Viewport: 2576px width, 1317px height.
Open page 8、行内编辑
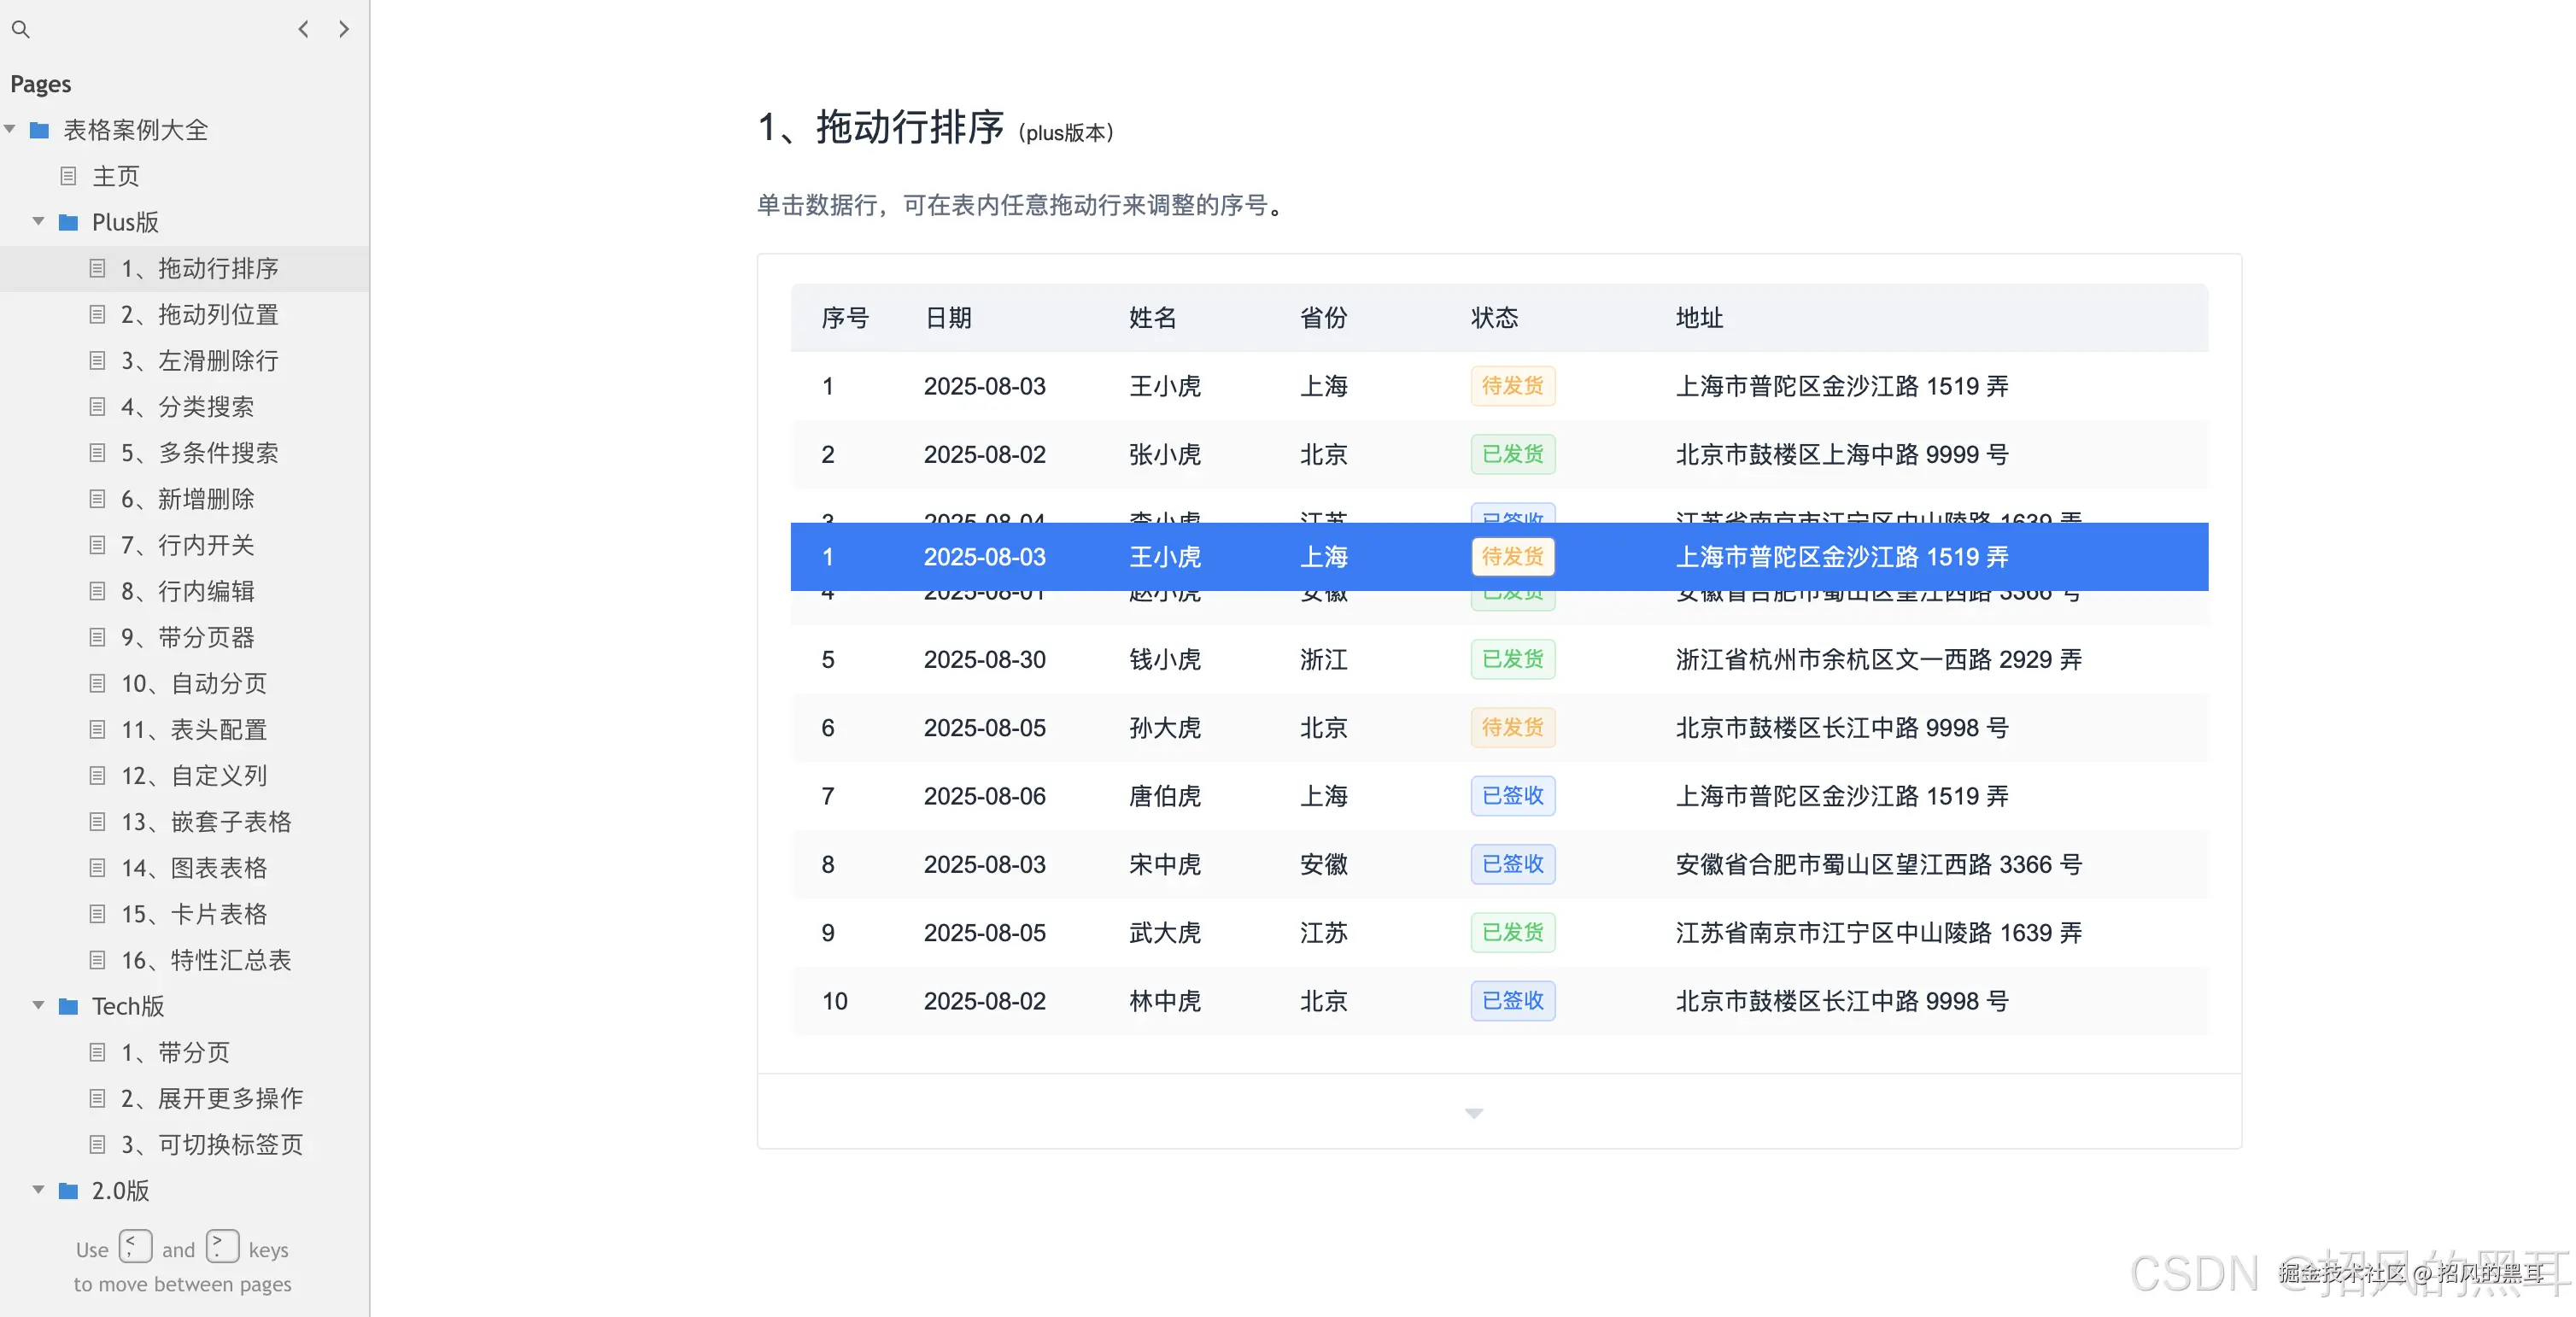point(187,591)
